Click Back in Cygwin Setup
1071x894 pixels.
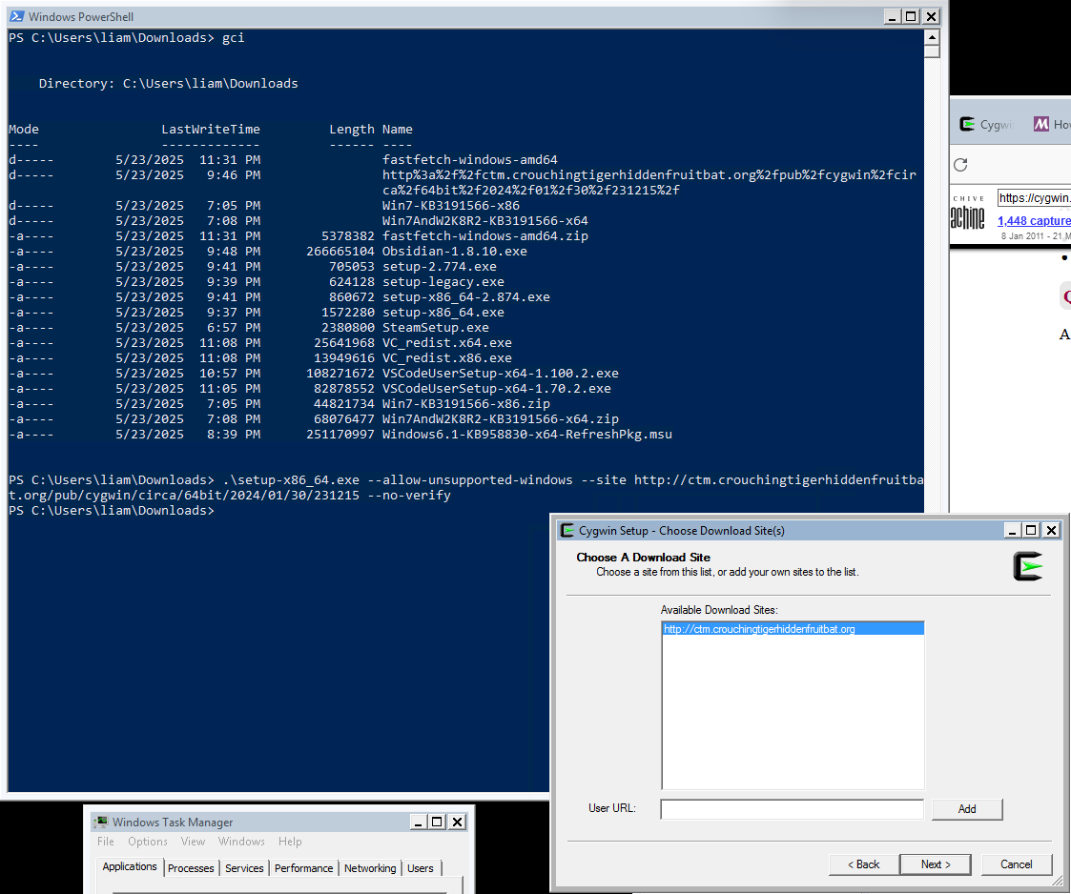point(863,864)
